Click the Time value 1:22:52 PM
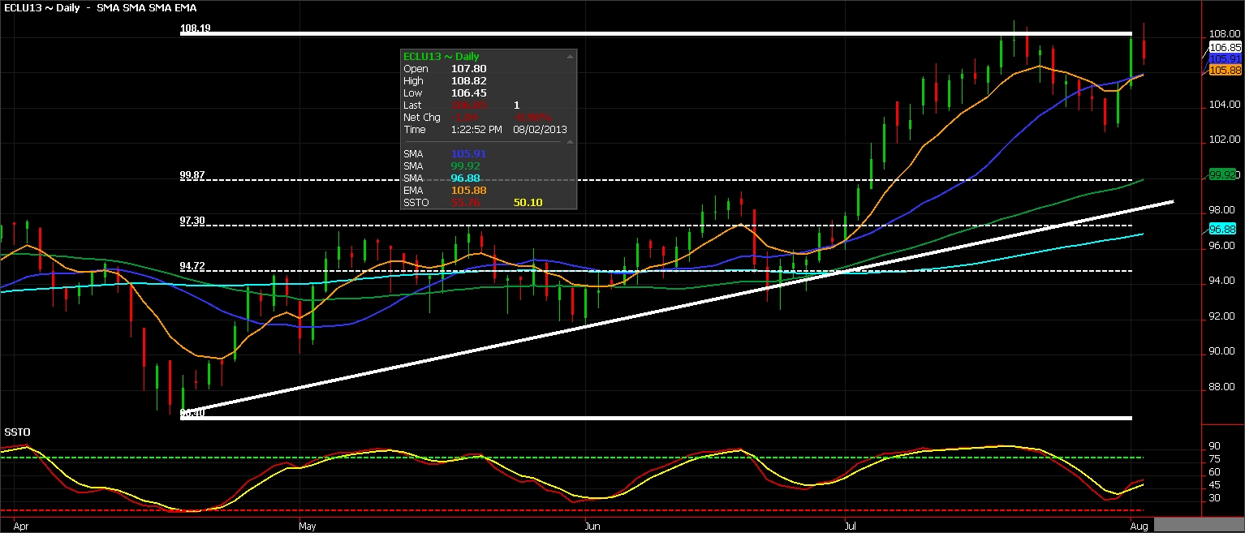 [476, 129]
